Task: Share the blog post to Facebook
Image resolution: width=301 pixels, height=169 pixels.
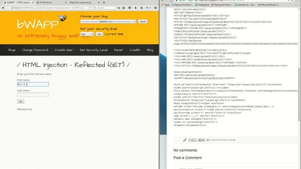Action: coord(200,140)
